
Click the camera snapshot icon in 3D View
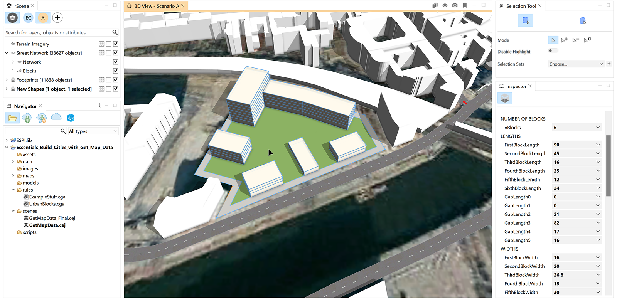[x=455, y=5]
